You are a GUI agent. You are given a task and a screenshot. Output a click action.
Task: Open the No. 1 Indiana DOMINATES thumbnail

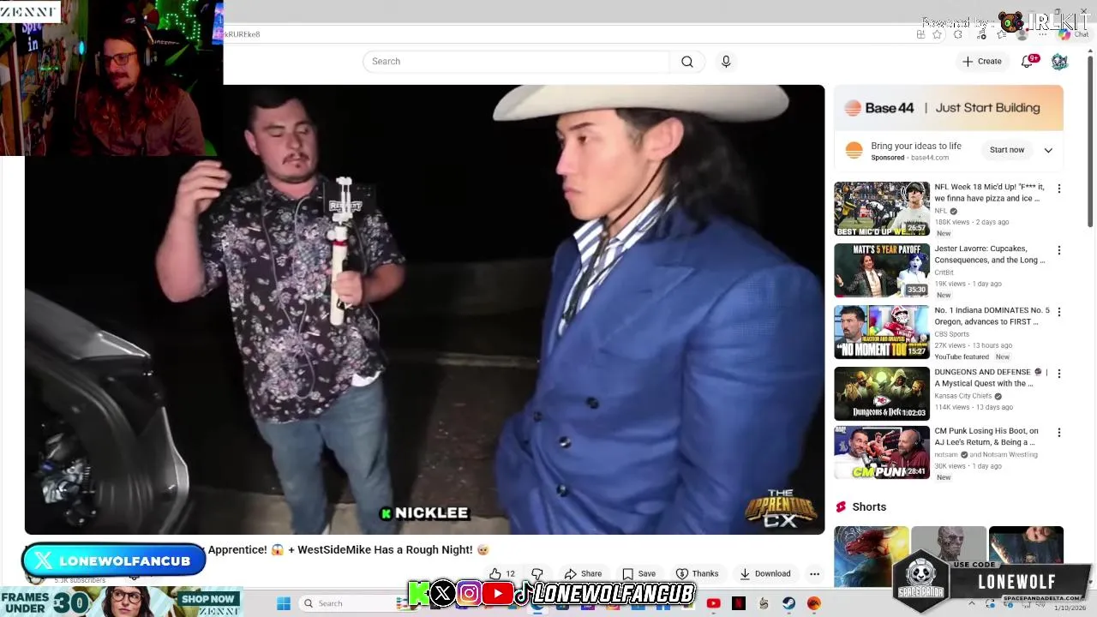click(x=881, y=332)
